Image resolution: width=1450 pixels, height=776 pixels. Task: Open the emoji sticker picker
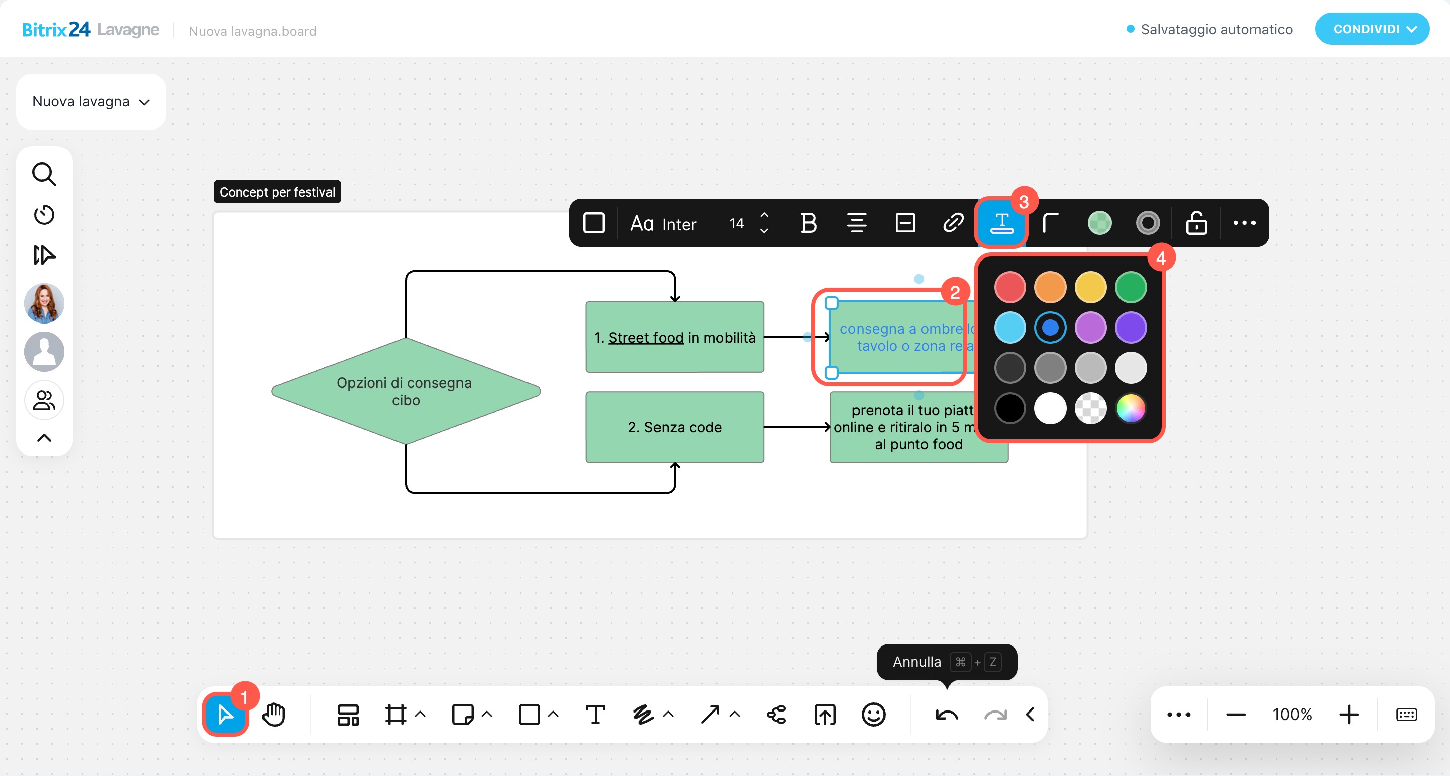pyautogui.click(x=873, y=715)
